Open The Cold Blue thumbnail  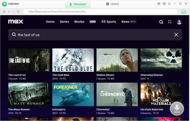click(73, 60)
